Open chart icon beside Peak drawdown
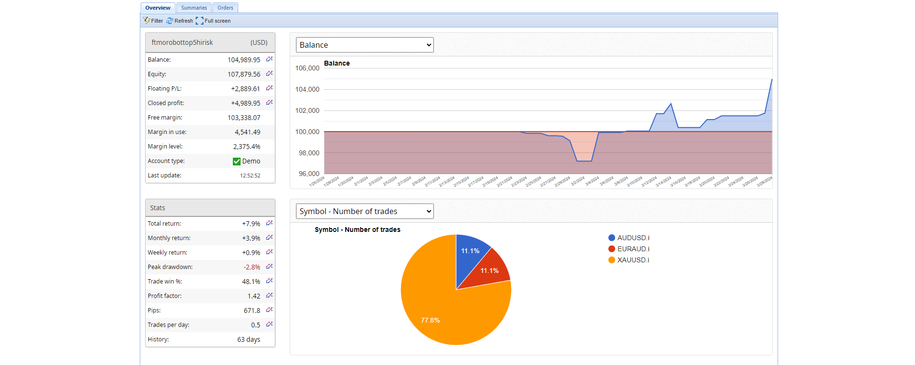This screenshot has width=915, height=365. point(269,267)
